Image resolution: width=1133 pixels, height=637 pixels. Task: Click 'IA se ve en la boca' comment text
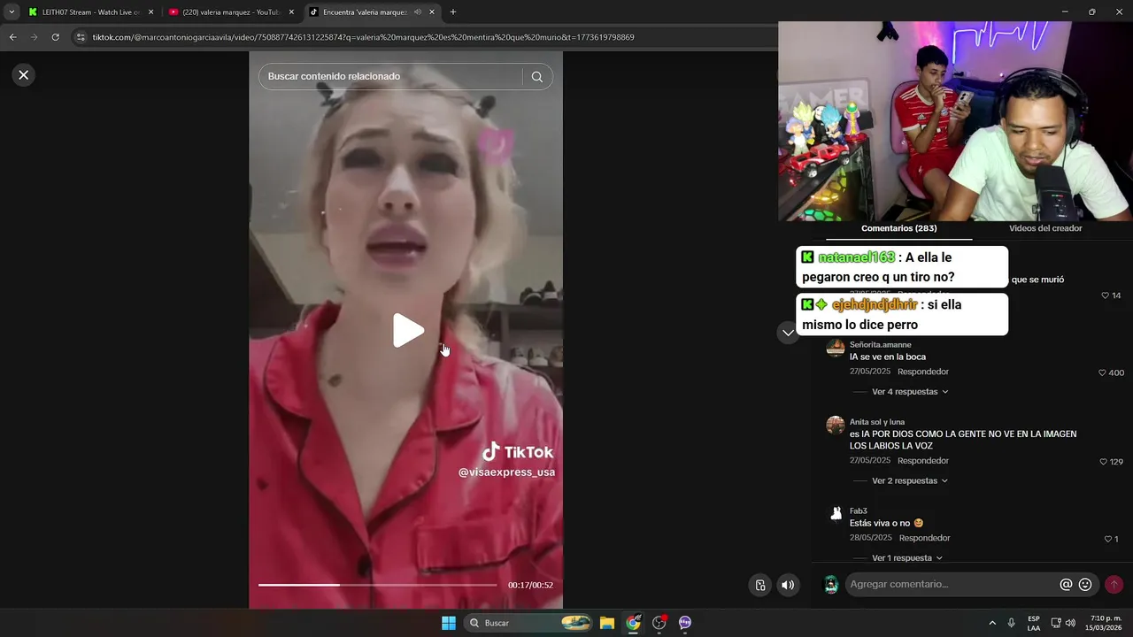tap(888, 357)
